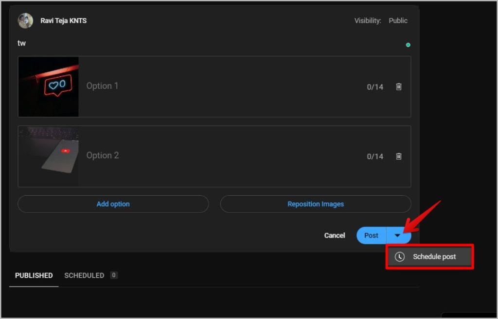The width and height of the screenshot is (498, 319).
Task: Select the neon heart image thumbnail
Action: point(48,86)
